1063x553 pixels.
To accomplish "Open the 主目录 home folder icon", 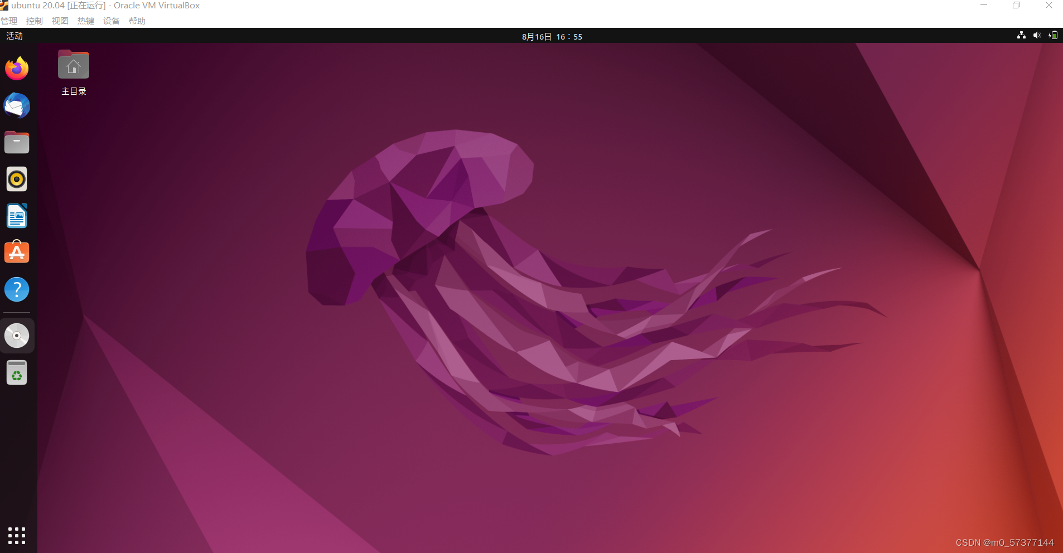I will pyautogui.click(x=74, y=65).
